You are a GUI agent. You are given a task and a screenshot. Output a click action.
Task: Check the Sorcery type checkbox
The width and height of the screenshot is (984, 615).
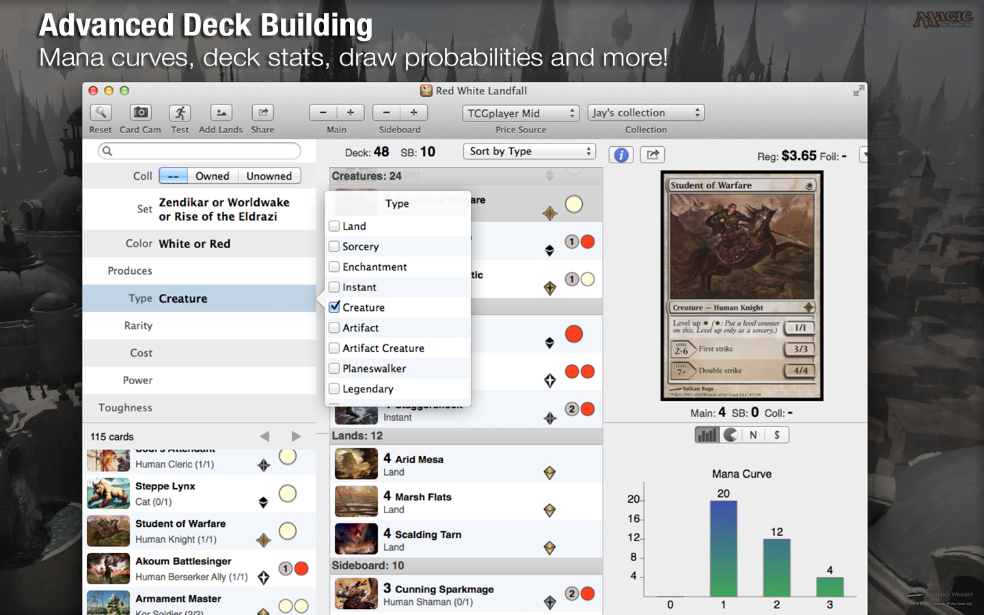[334, 246]
